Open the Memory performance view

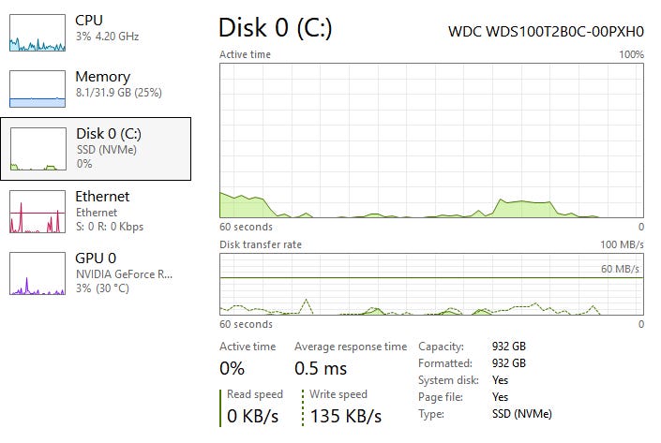pyautogui.click(x=102, y=77)
